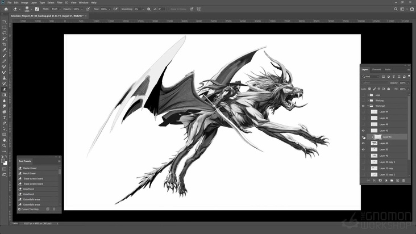Hide the Working2 group
This screenshot has height=234, width=416.
(x=363, y=106)
